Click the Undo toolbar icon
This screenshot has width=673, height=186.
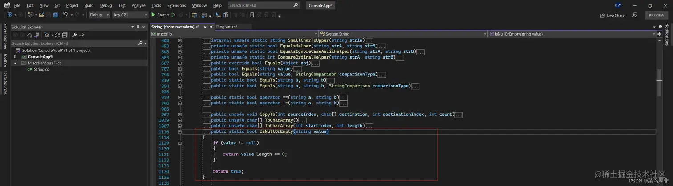[x=65, y=15]
